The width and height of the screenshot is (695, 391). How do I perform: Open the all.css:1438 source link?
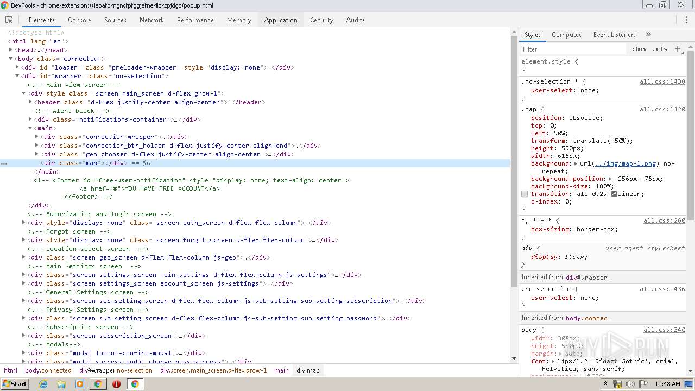coord(662,81)
